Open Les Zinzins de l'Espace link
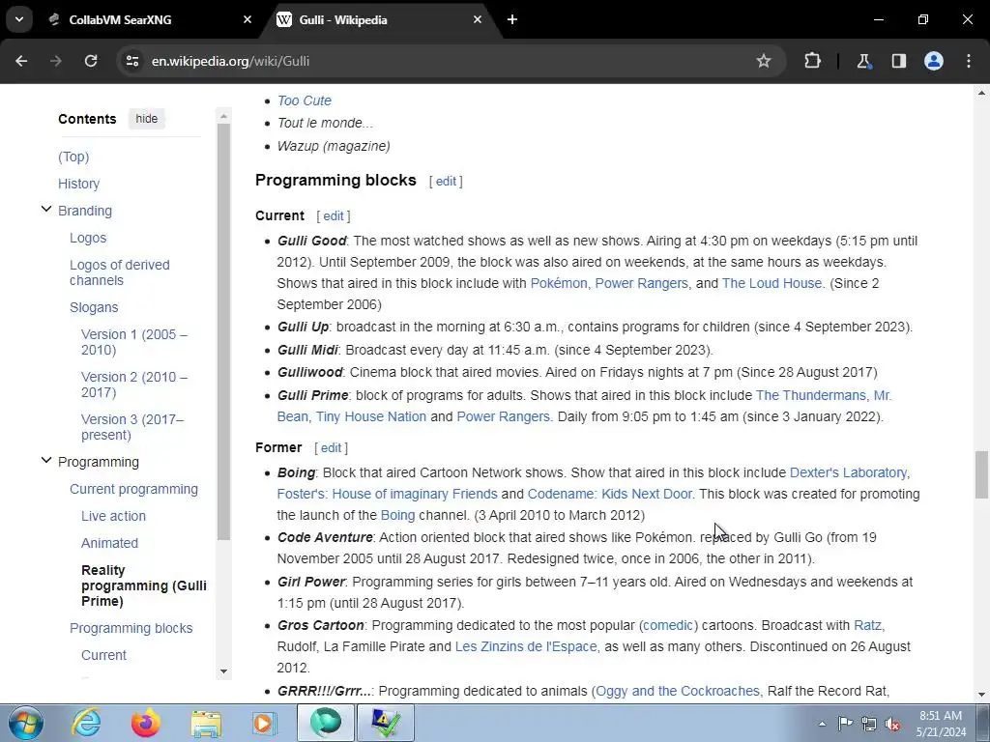 [525, 646]
